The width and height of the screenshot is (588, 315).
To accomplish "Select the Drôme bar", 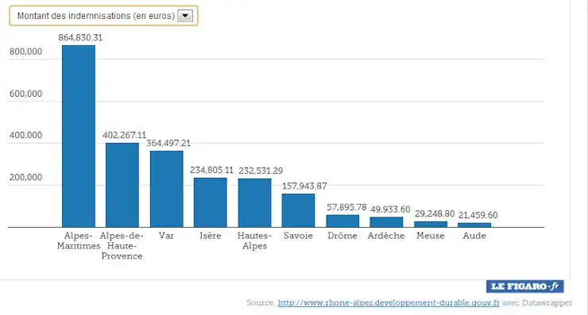I will tap(342, 221).
